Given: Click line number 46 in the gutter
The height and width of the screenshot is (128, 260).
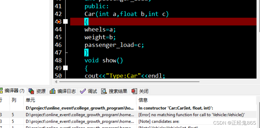Looking at the screenshot, I should click(58, 45).
